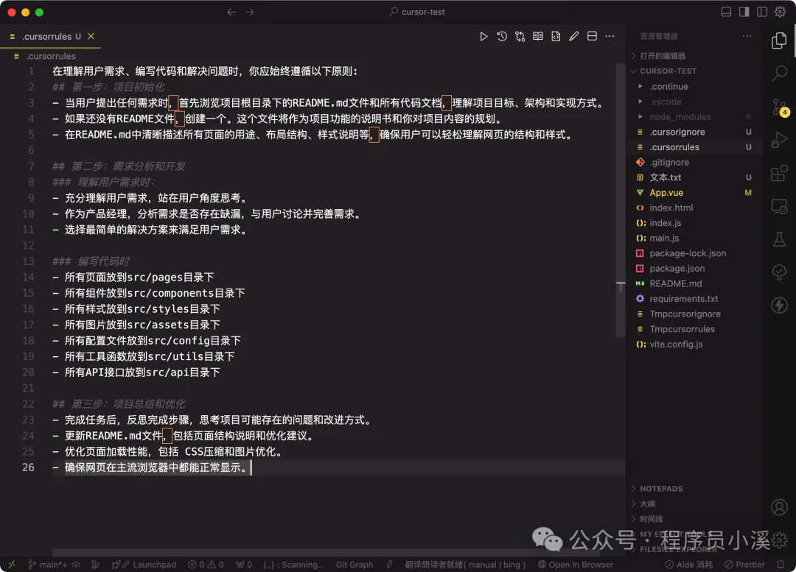The image size is (796, 572).
Task: Open index.js file in explorer
Action: point(693,223)
